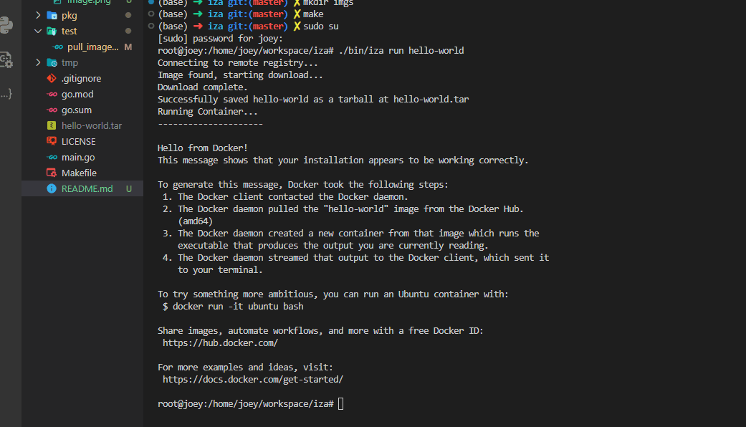Click the modified M badge on pull_image

click(x=128, y=47)
